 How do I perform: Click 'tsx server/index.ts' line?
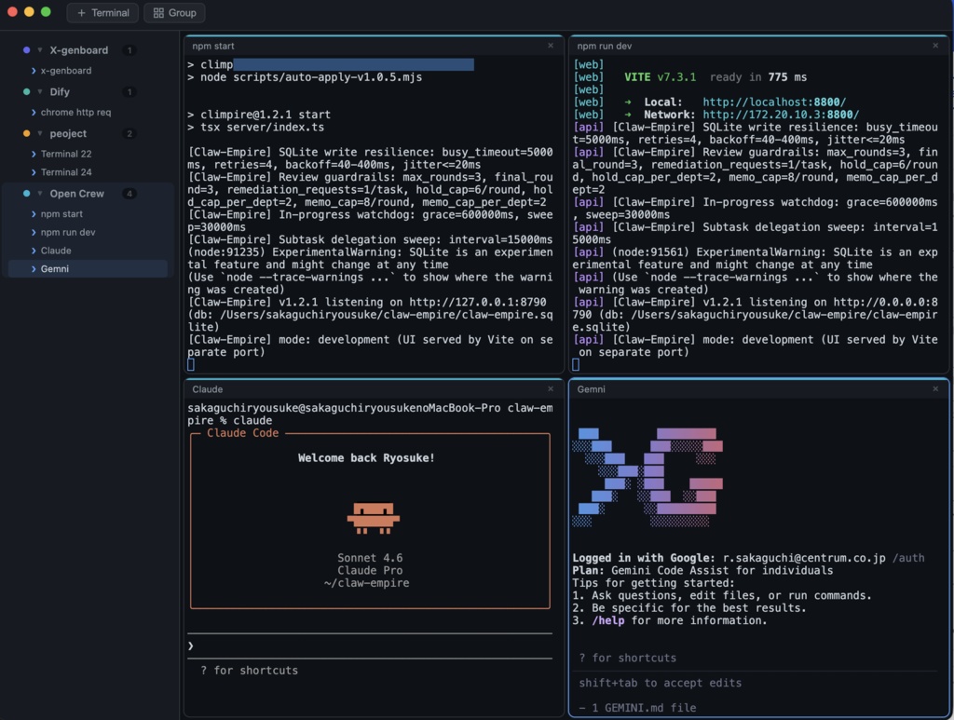pyautogui.click(x=262, y=127)
